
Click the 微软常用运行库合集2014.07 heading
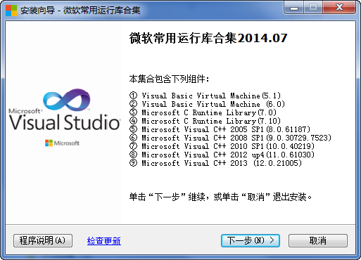pyautogui.click(x=208, y=38)
